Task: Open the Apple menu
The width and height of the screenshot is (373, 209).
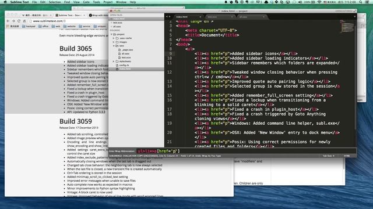Action: (5, 2)
